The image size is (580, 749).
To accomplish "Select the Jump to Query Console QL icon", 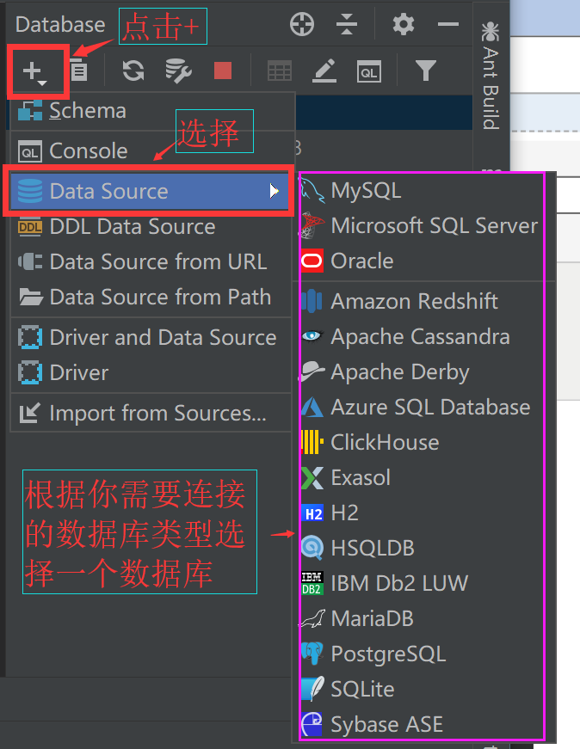I will (368, 71).
